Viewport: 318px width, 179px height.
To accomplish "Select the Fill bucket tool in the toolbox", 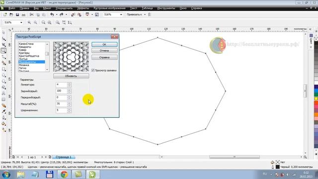I will tap(3, 124).
